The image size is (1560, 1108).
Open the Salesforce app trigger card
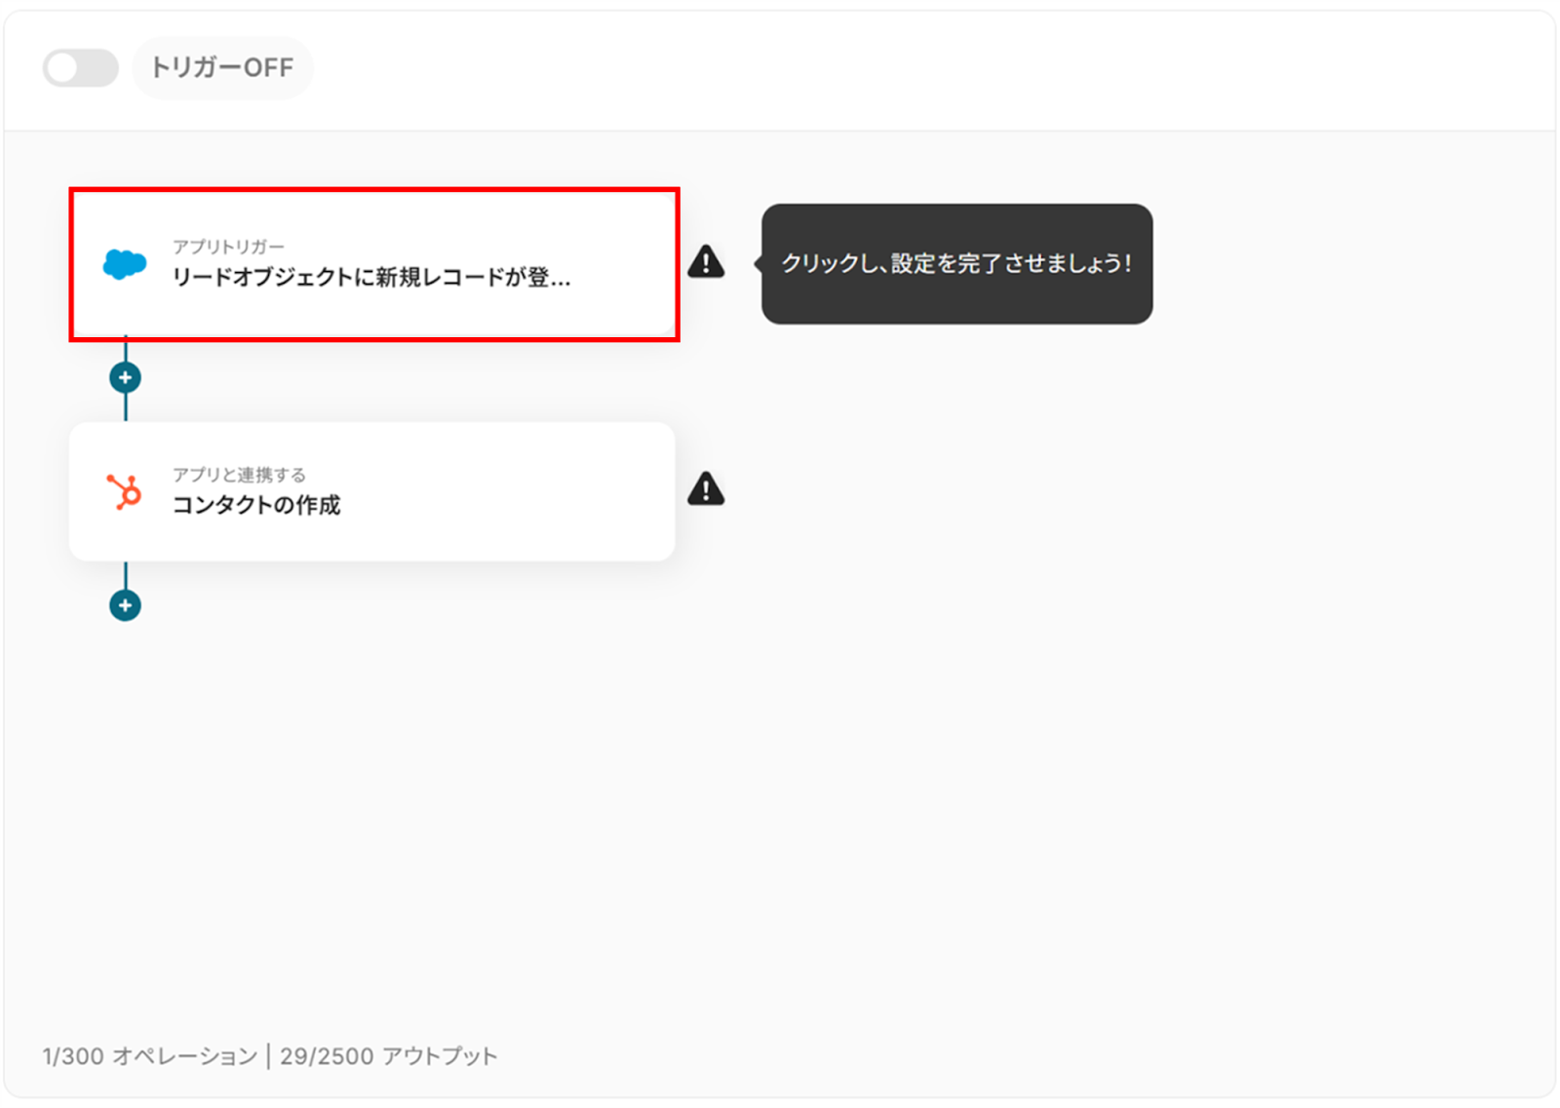pos(374,265)
